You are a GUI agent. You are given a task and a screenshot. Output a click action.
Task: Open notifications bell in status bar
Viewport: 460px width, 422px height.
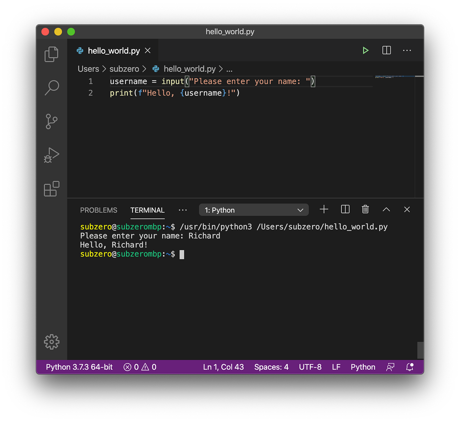pos(409,367)
